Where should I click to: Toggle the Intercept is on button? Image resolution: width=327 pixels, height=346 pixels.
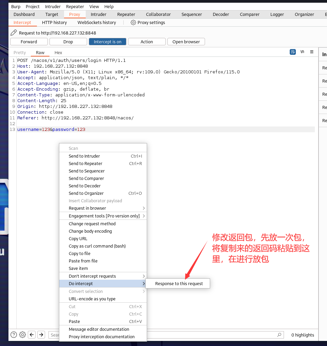point(107,42)
